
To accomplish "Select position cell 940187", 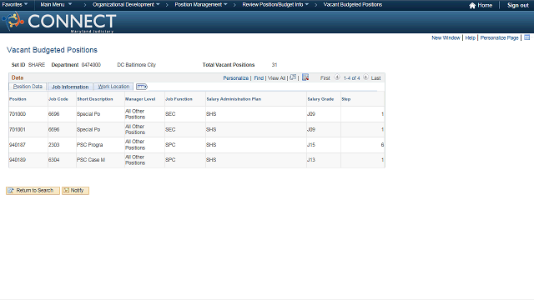I will pos(18,144).
